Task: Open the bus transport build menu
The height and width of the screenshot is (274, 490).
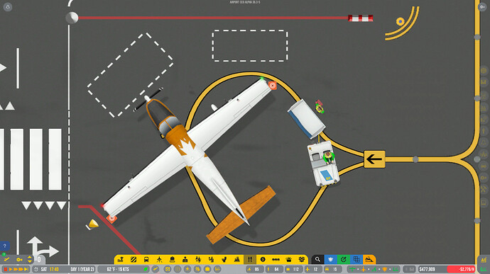Action: coord(146,259)
